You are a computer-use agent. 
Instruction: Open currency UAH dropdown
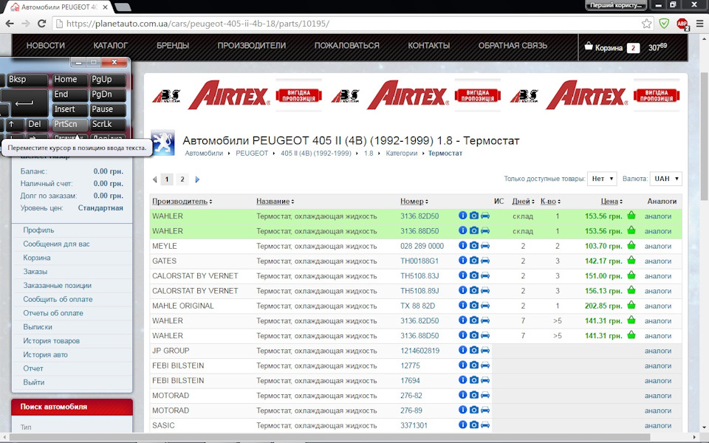pos(665,179)
